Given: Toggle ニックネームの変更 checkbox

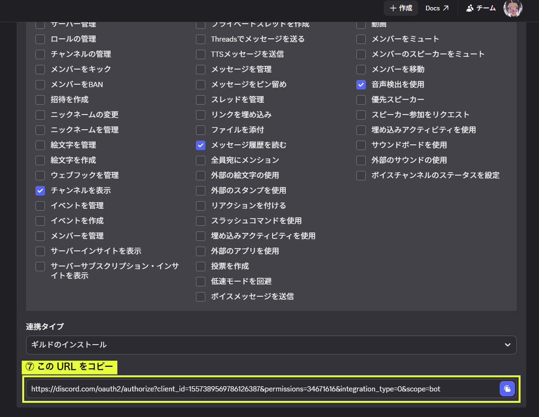Looking at the screenshot, I should [x=40, y=115].
